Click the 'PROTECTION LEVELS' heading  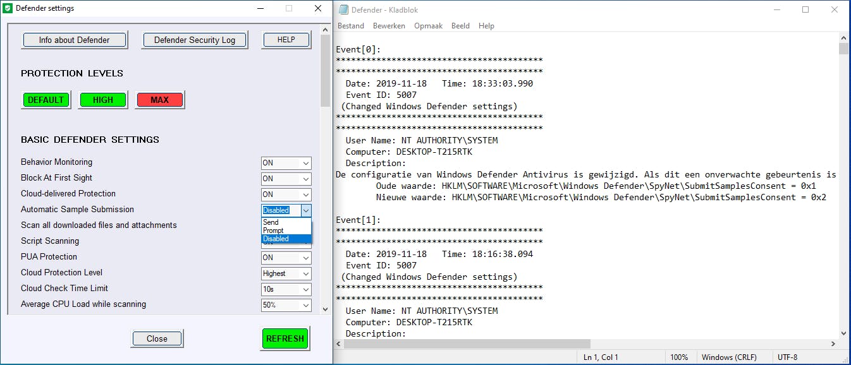click(x=72, y=73)
